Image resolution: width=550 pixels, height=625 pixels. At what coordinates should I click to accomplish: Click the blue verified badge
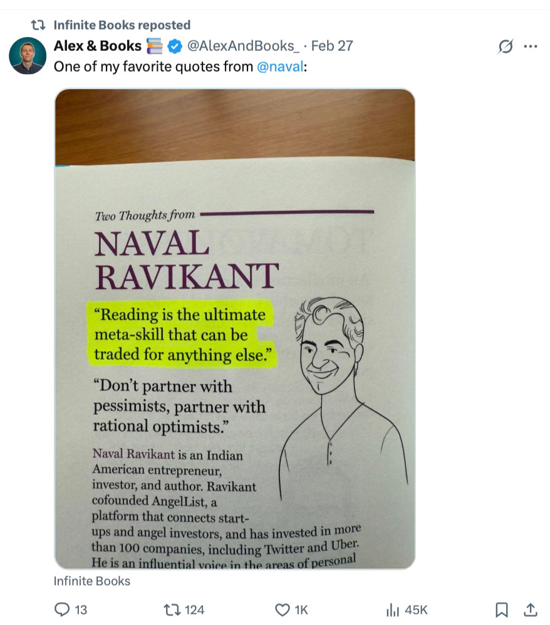point(174,46)
